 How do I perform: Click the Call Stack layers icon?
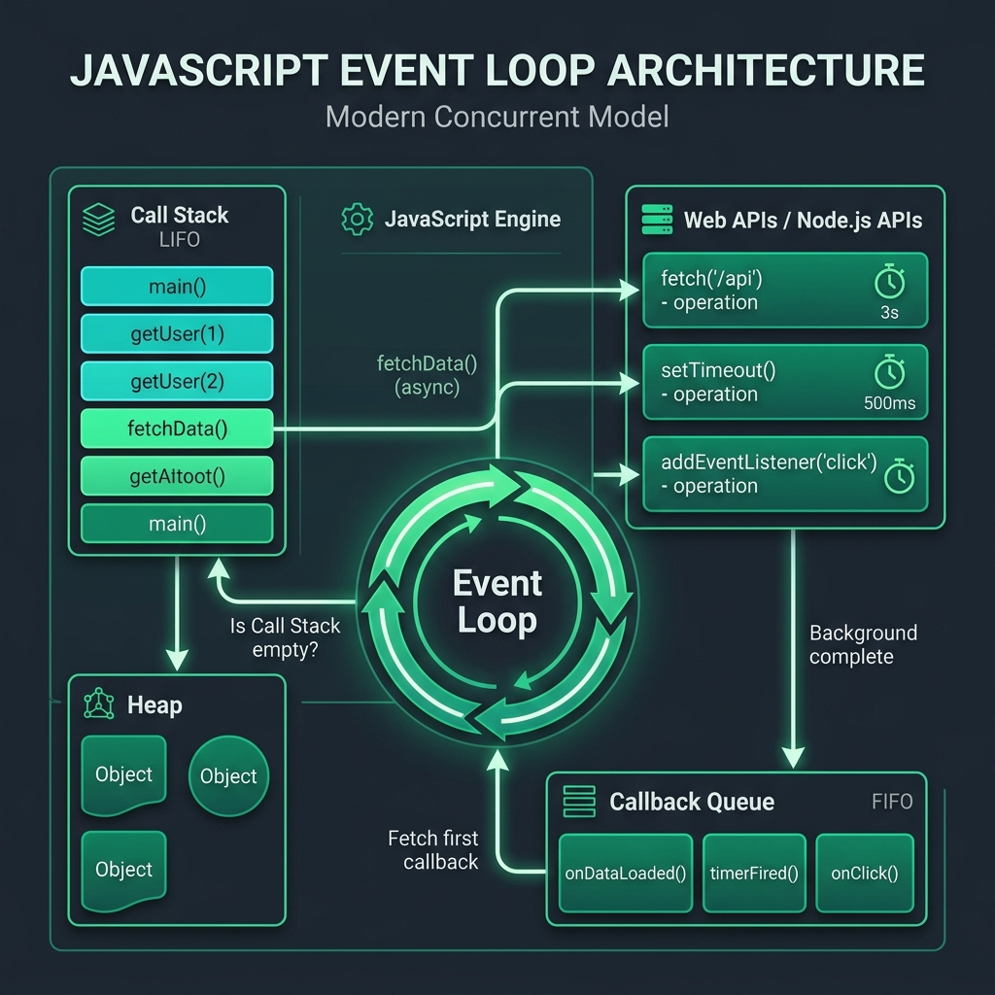(x=99, y=220)
